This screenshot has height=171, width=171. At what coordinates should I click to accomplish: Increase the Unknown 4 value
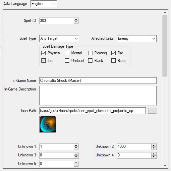(x=154, y=154)
